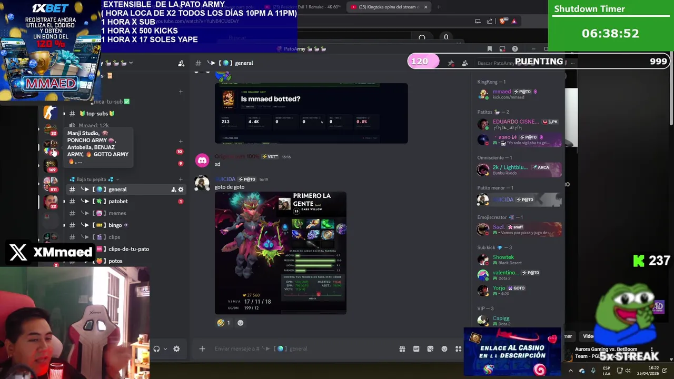Click the headphones deafen icon
674x379 pixels.
click(156, 348)
